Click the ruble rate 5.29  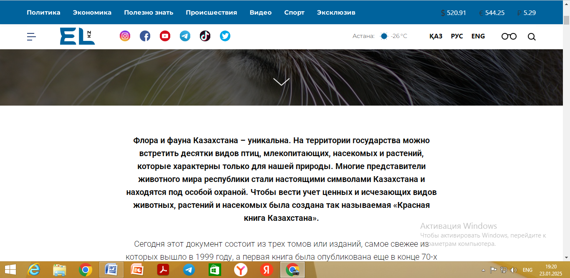click(526, 13)
